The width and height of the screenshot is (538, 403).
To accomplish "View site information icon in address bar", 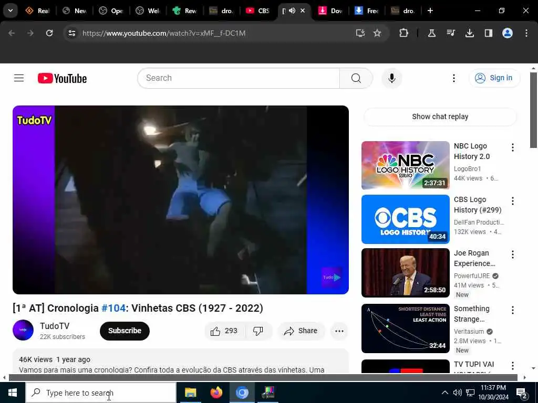I will coord(72,33).
